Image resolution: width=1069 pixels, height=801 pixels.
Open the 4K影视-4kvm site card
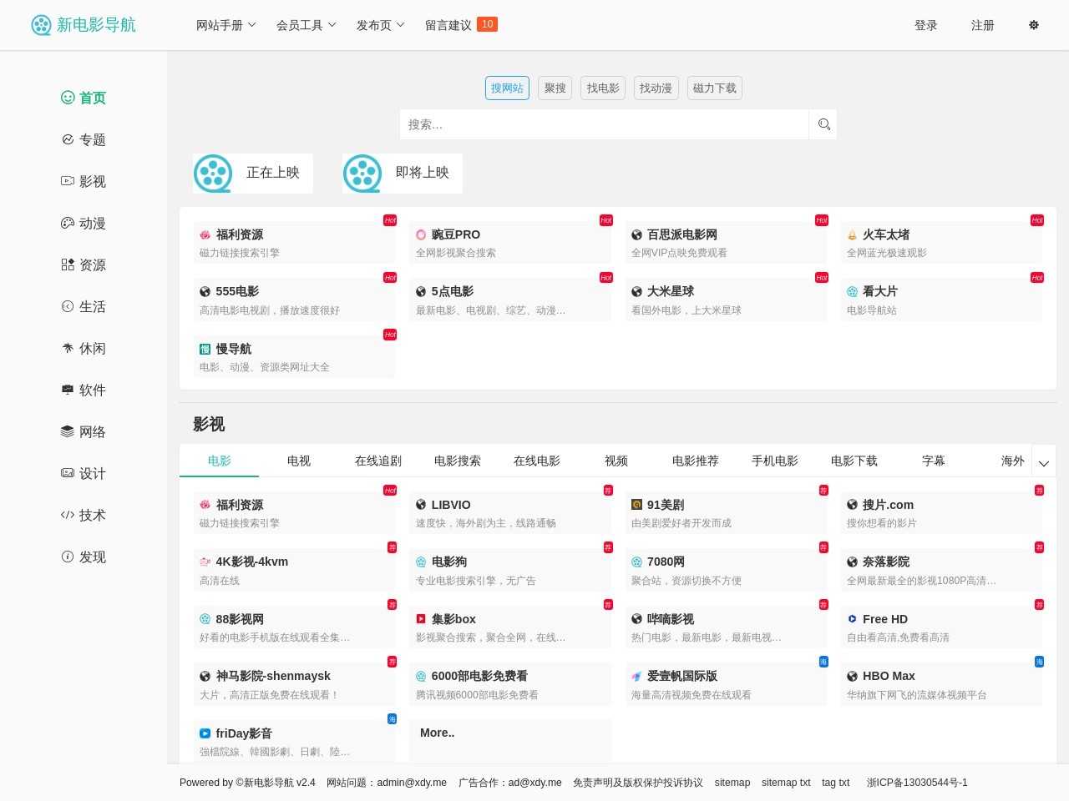point(295,570)
